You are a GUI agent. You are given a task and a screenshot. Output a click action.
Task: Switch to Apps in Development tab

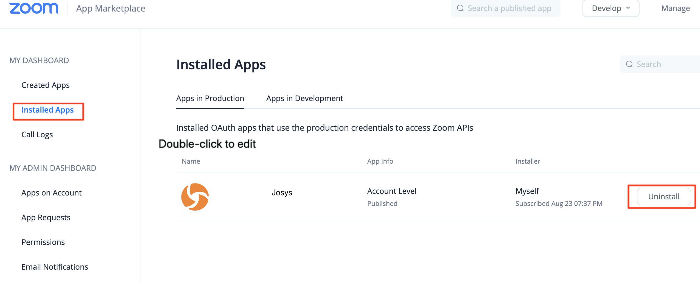(304, 98)
